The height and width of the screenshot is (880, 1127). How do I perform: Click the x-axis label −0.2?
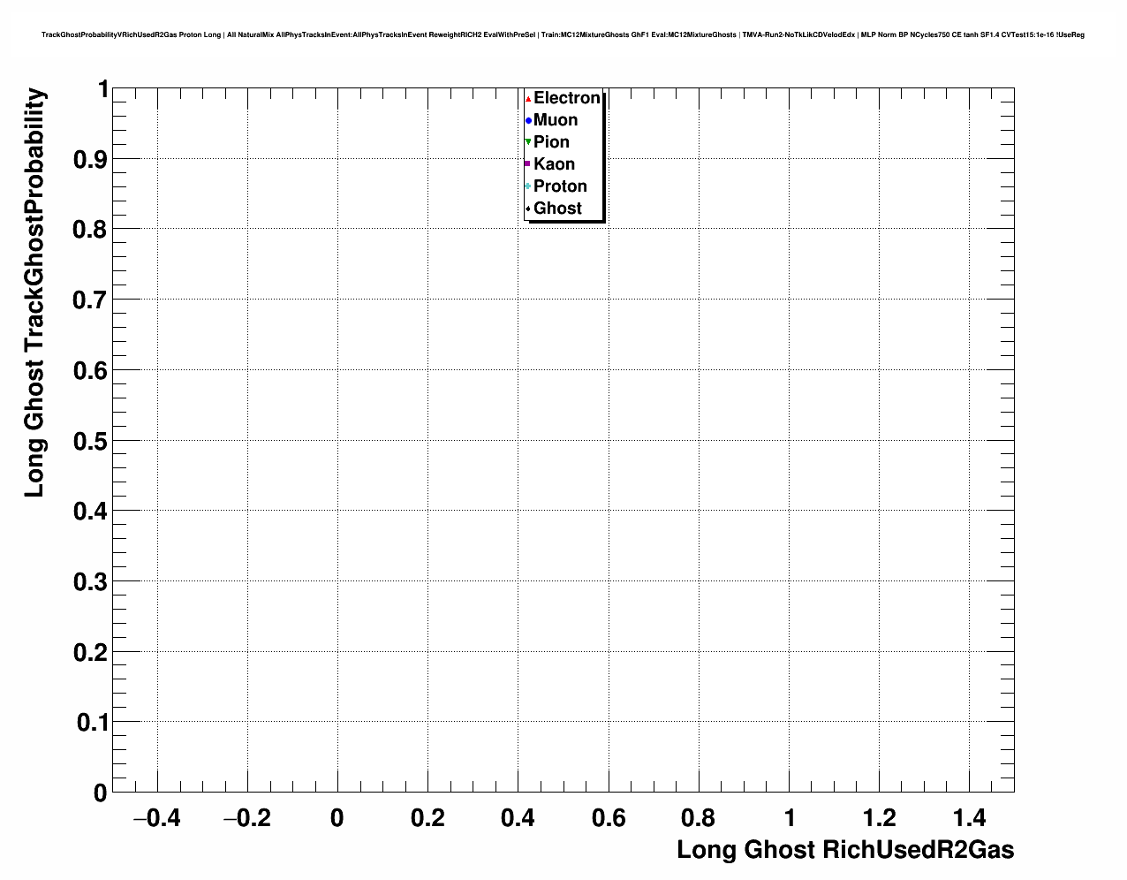(x=246, y=818)
